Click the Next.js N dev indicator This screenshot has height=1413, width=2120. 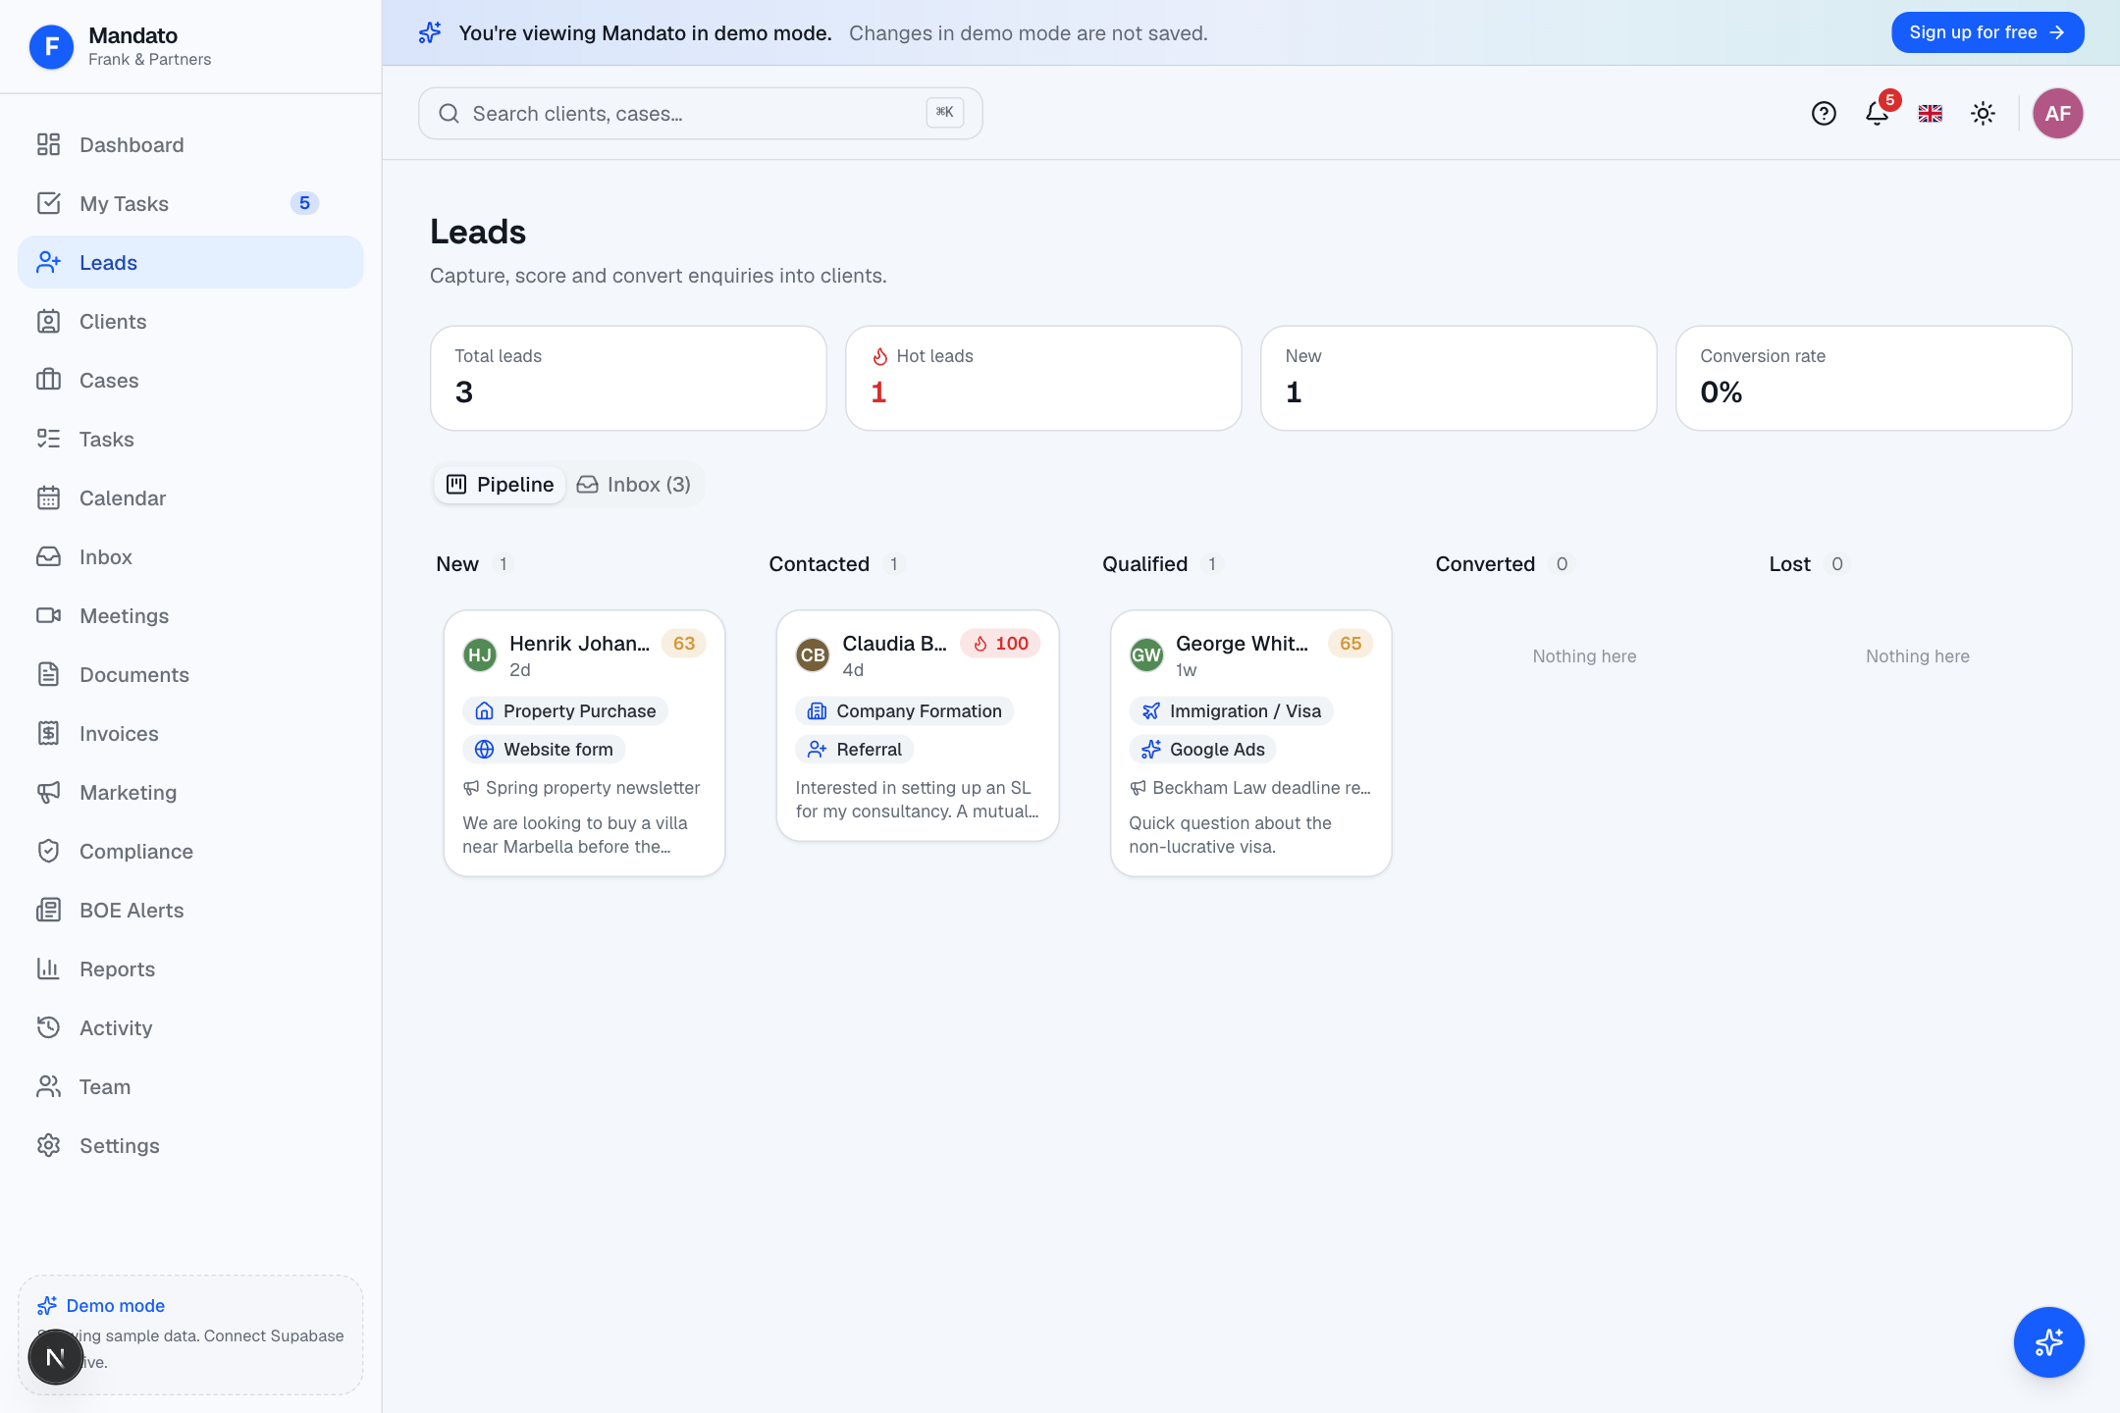[56, 1357]
